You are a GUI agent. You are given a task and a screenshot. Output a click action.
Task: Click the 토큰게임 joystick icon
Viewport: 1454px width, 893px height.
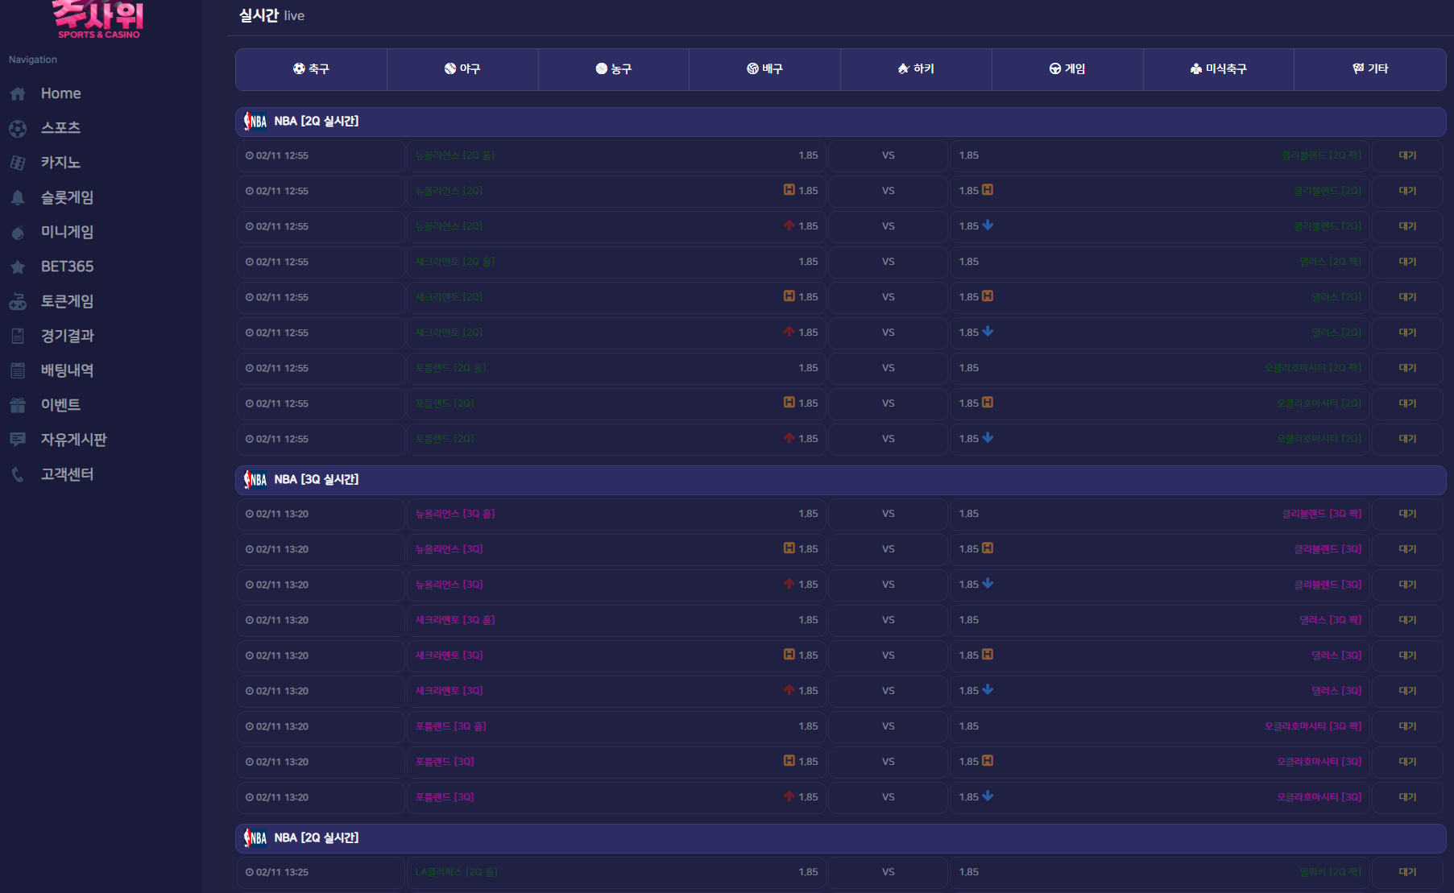[18, 302]
